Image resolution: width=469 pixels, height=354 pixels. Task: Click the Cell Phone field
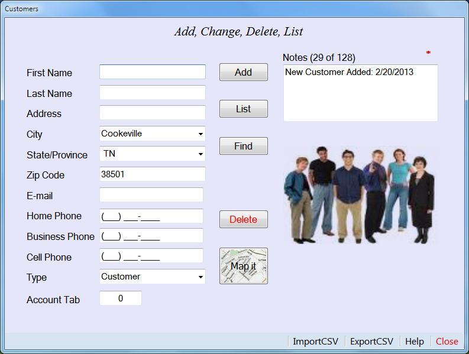(x=151, y=256)
